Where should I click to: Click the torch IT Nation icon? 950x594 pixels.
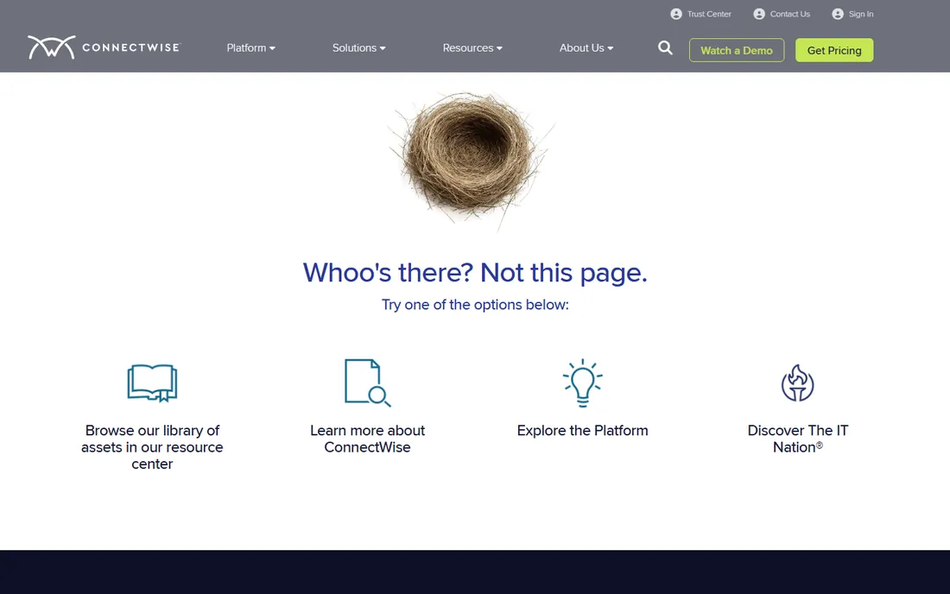(x=797, y=382)
